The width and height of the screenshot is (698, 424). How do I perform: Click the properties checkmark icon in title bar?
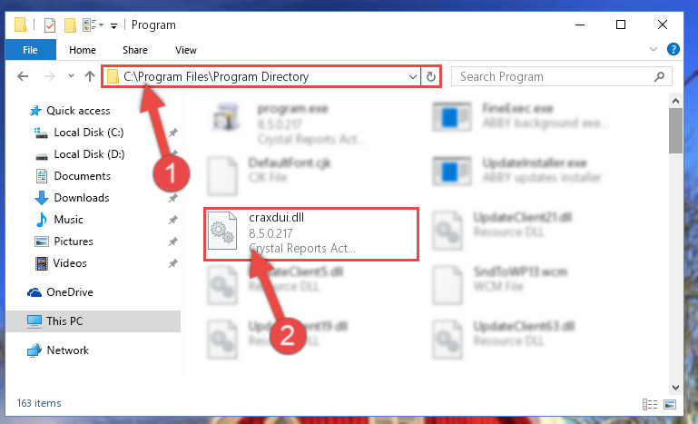coord(50,25)
